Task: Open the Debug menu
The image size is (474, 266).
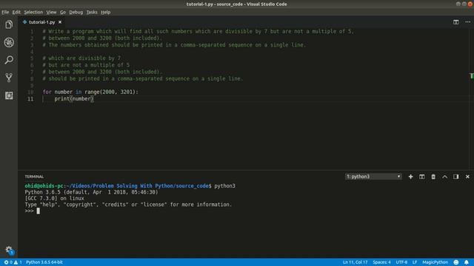Action: [x=76, y=12]
